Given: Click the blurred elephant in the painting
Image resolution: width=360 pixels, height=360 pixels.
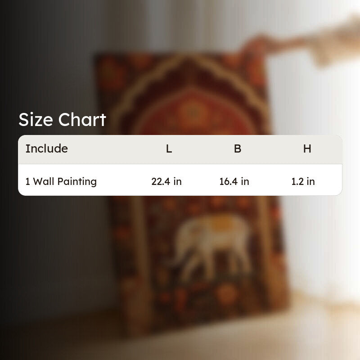Looking at the screenshot, I should [x=211, y=247].
